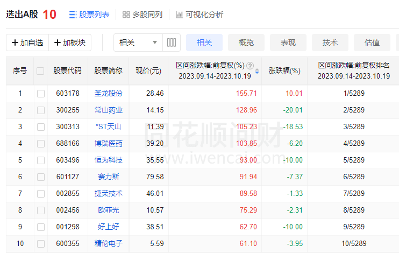
Task: Select the 表现 performance tab
Action: pyautogui.click(x=288, y=43)
